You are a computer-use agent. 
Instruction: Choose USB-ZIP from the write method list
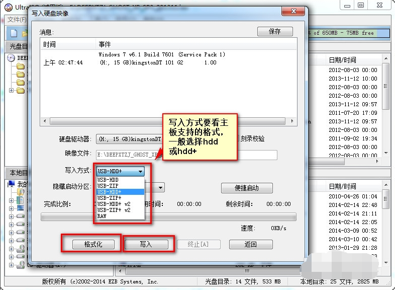pos(108,186)
